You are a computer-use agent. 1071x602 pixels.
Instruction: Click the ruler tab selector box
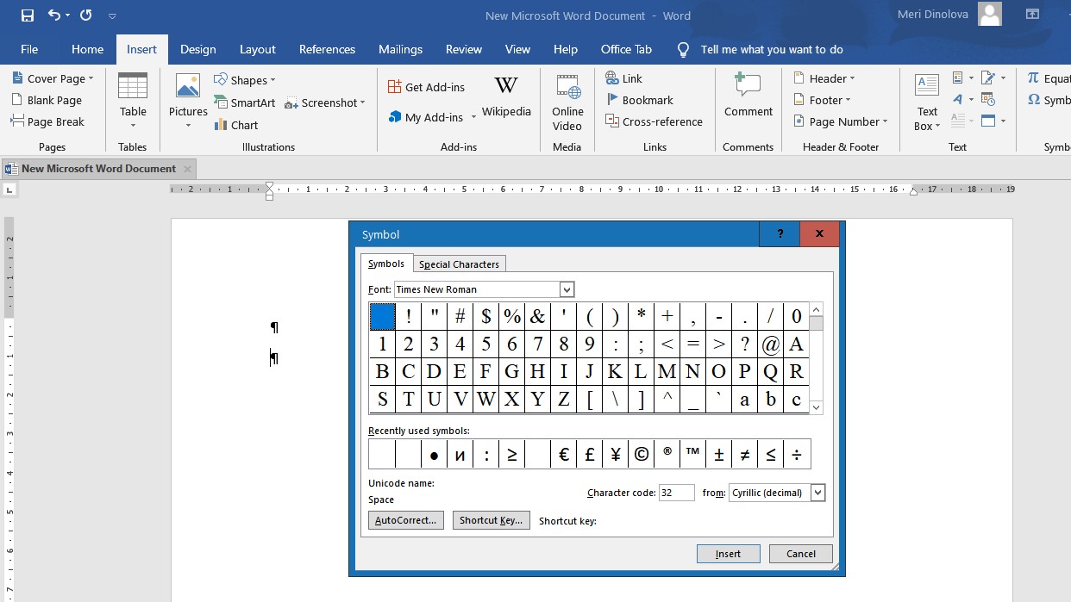tap(9, 189)
